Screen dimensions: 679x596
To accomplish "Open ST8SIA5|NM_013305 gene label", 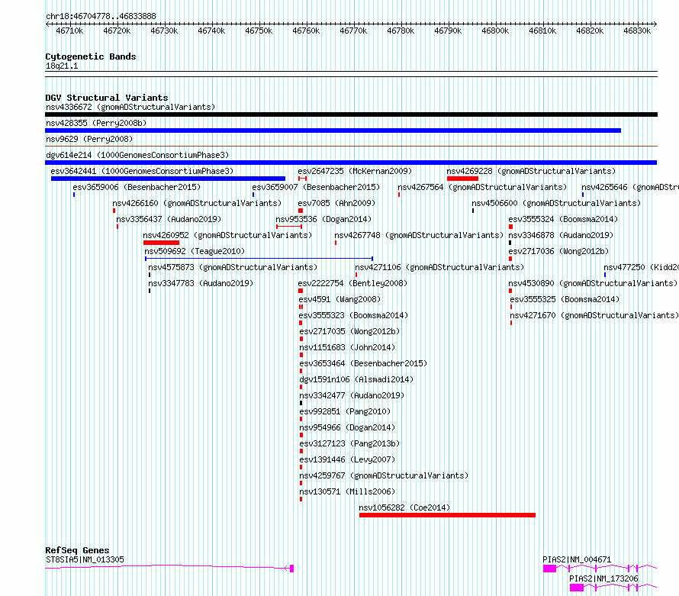I will point(85,559).
